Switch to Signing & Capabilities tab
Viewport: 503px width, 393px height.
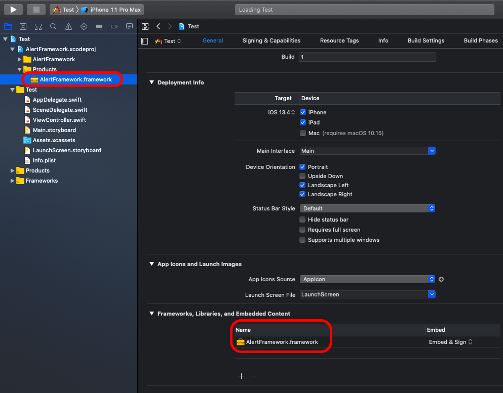pyautogui.click(x=272, y=40)
